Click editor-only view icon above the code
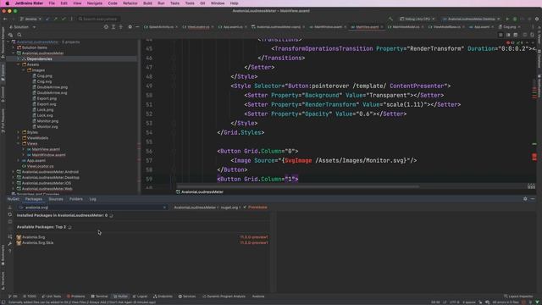The width and height of the screenshot is (542, 305). (501, 35)
